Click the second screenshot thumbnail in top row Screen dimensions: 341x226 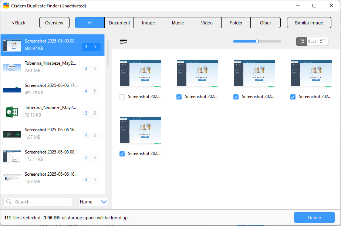coord(197,74)
